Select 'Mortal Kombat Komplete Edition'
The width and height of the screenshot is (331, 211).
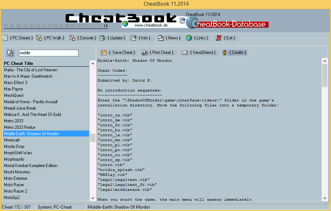tap(46, 166)
